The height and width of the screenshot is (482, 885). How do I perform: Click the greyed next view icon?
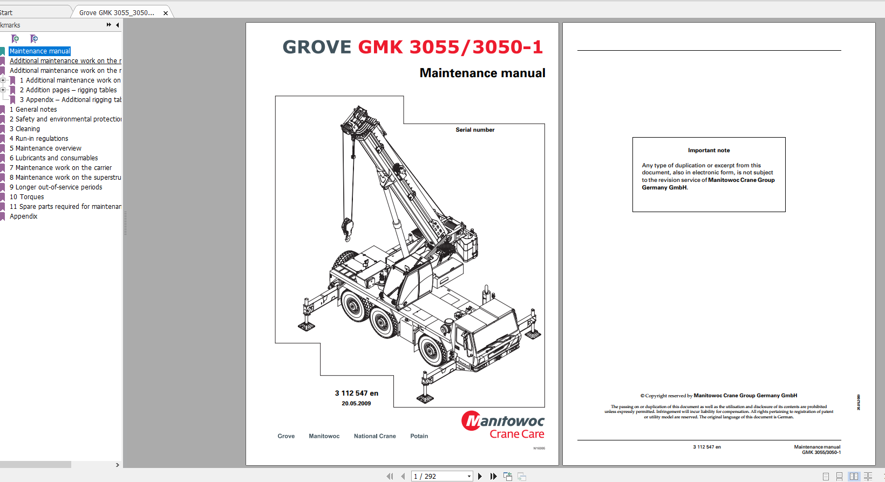(x=522, y=476)
